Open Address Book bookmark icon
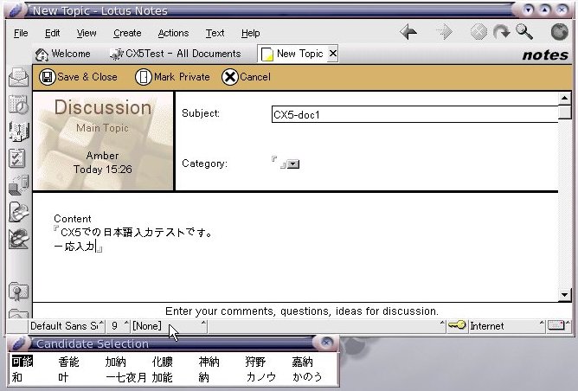 tap(18, 131)
